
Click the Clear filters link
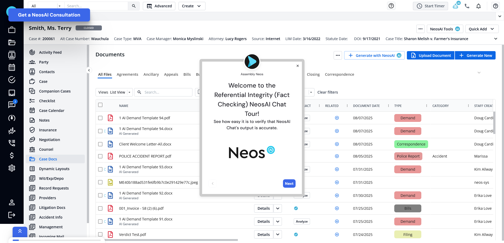(328, 92)
